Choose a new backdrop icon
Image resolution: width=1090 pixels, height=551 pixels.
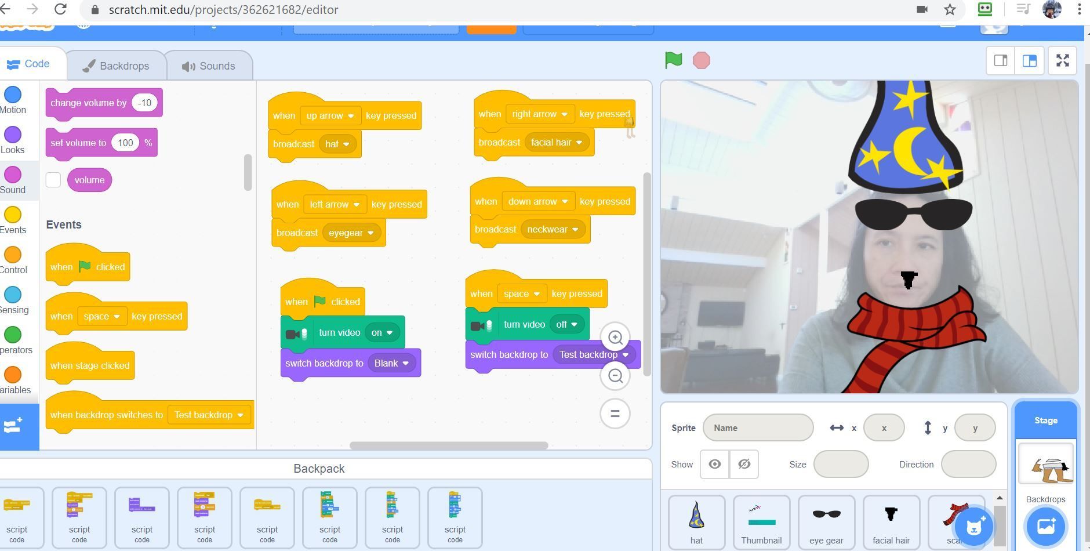(x=1045, y=527)
